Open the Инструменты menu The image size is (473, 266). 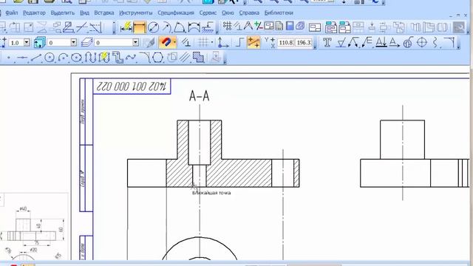(x=136, y=13)
